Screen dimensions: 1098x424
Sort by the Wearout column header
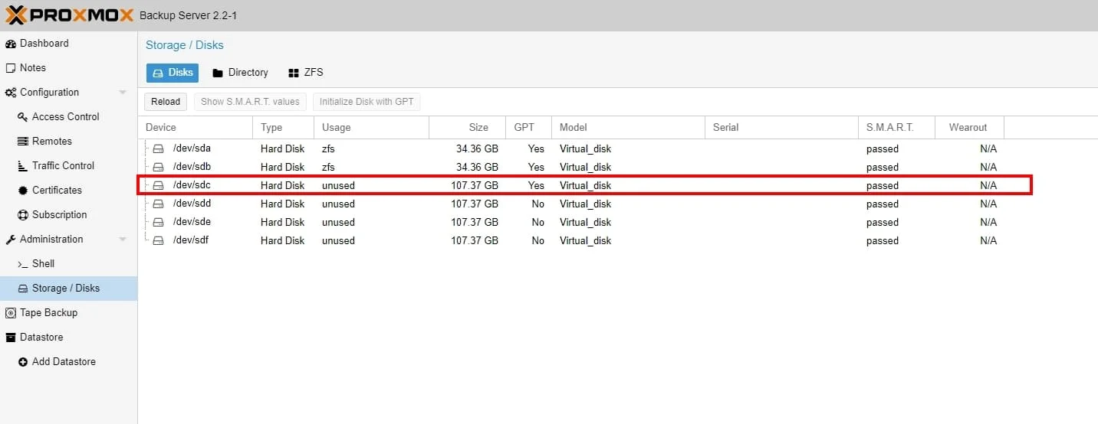coord(970,128)
